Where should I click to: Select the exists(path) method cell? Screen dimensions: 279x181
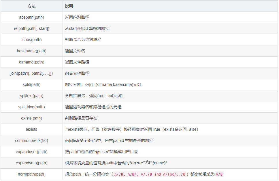point(31,118)
